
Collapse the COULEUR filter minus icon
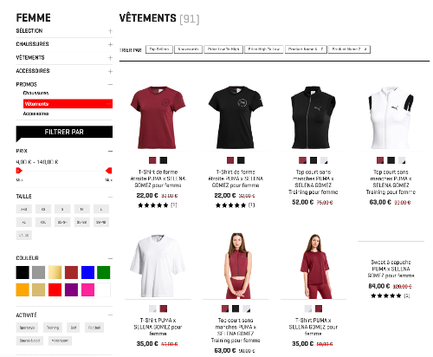tap(110, 258)
